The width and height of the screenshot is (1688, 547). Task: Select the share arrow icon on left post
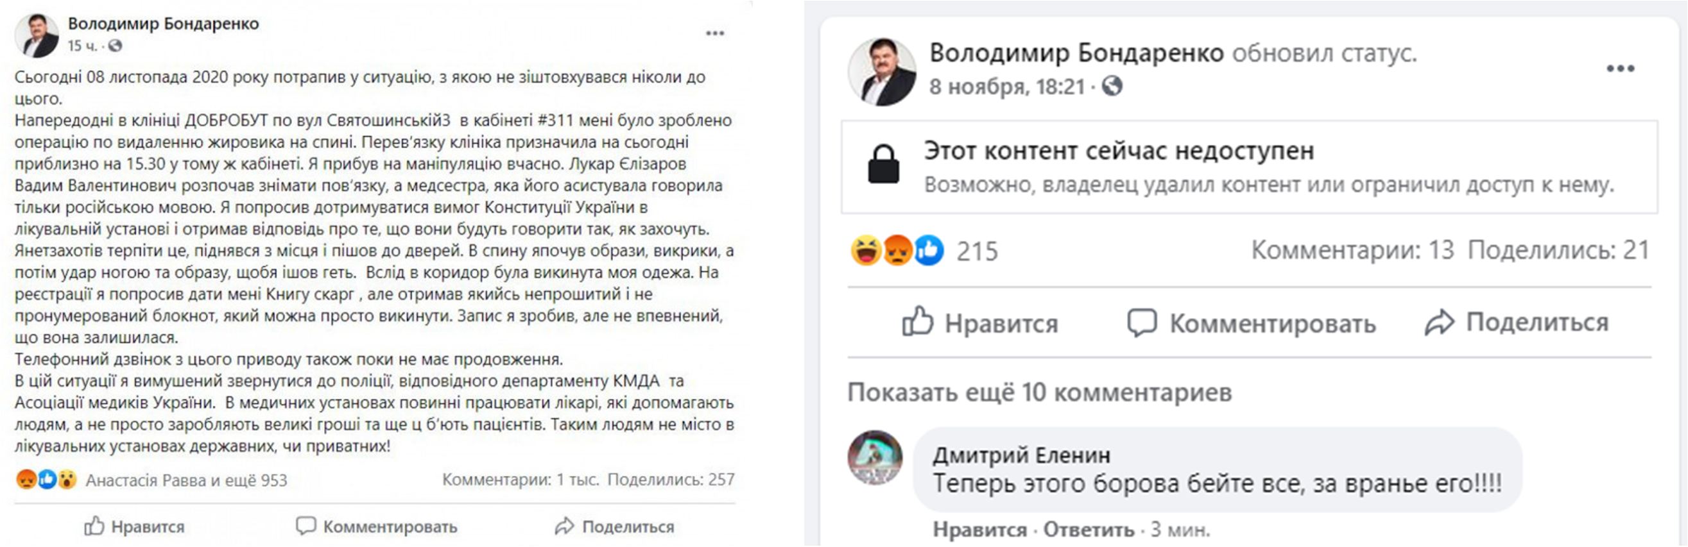tap(564, 526)
